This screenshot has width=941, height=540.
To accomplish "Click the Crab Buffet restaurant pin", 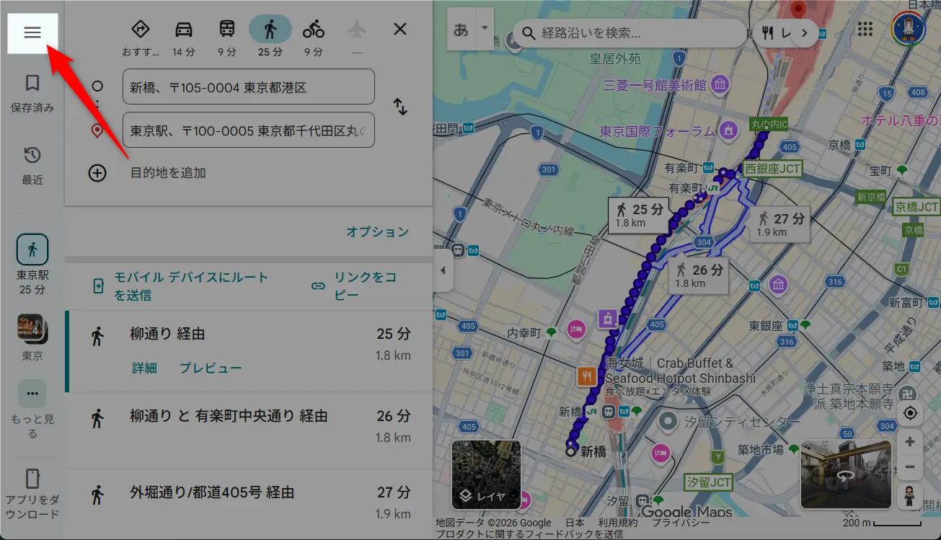I will 586,375.
